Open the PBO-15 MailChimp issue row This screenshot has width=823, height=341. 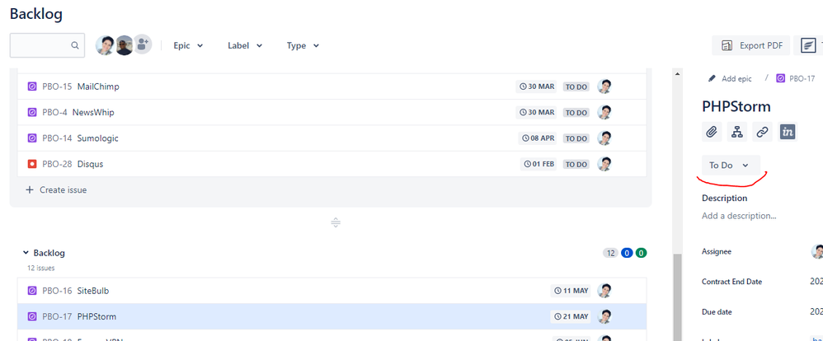pyautogui.click(x=332, y=86)
